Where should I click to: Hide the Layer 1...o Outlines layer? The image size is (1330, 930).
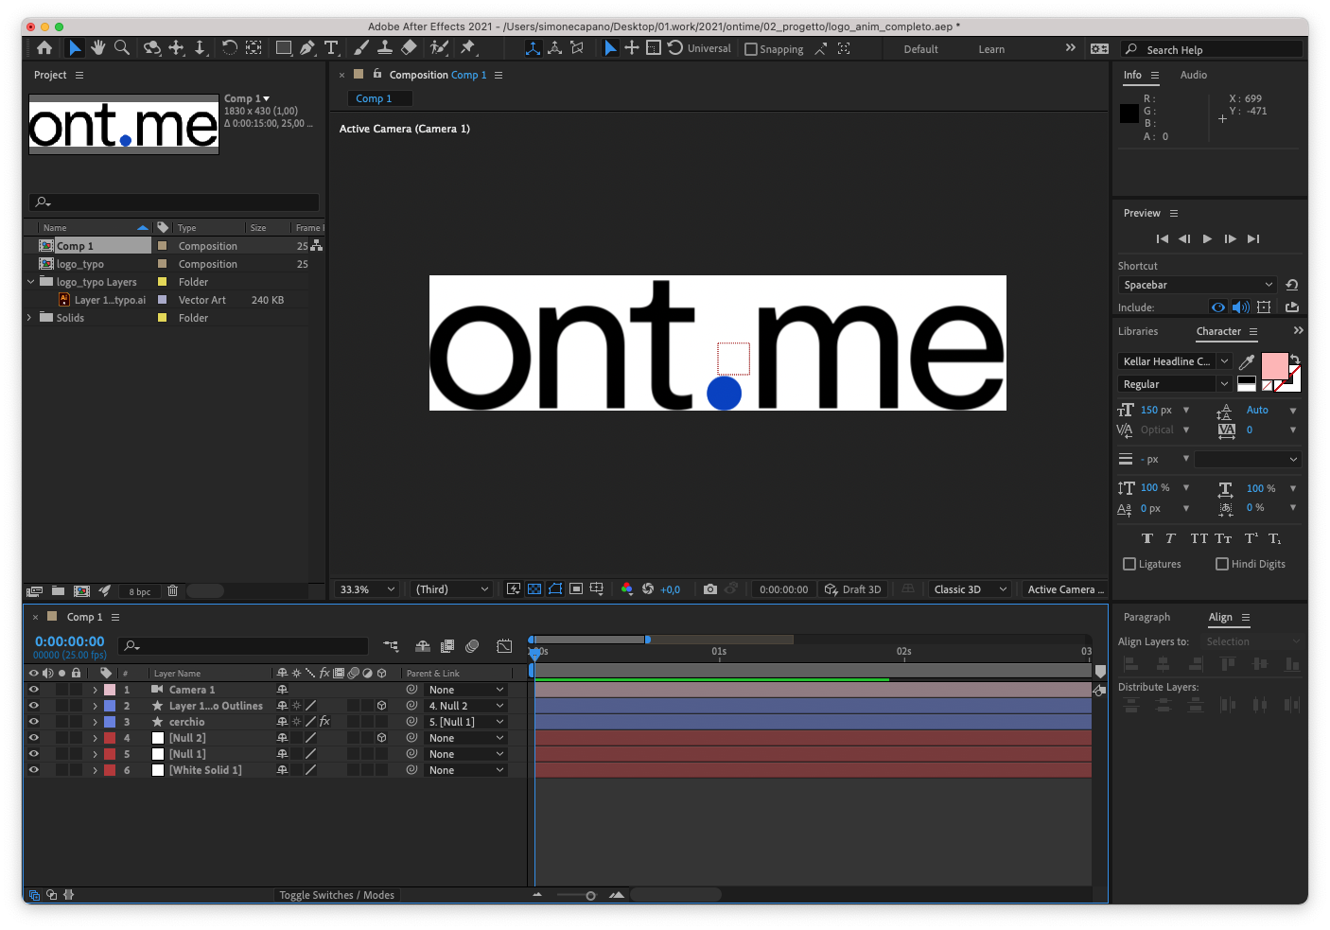tap(34, 706)
